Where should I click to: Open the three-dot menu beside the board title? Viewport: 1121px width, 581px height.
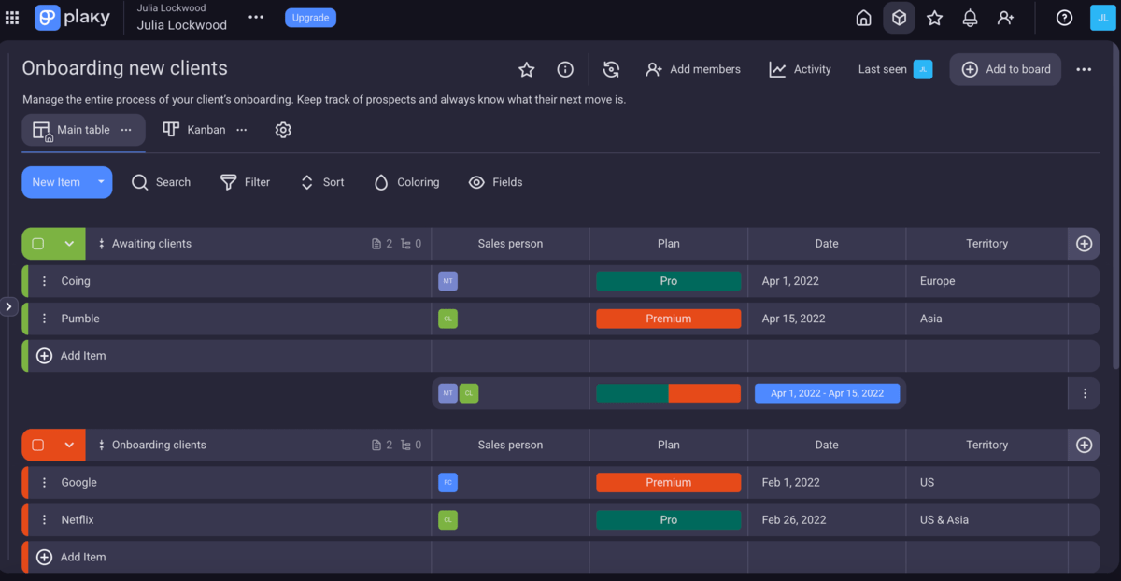pyautogui.click(x=1084, y=69)
